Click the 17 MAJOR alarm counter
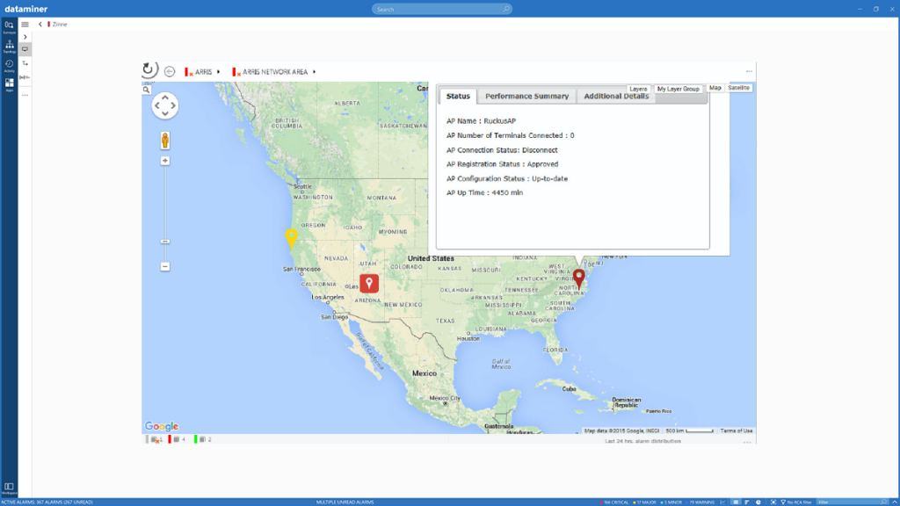This screenshot has height=506, width=900. click(645, 502)
